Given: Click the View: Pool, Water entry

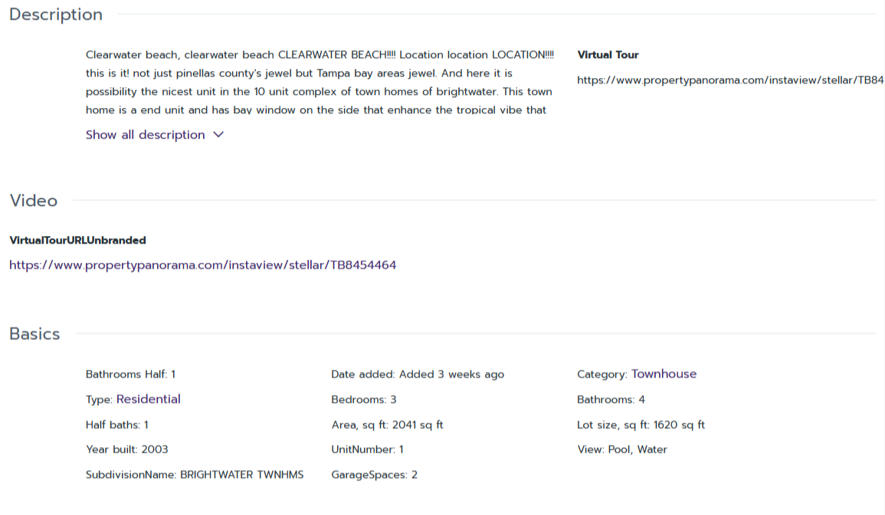Looking at the screenshot, I should [x=621, y=450].
